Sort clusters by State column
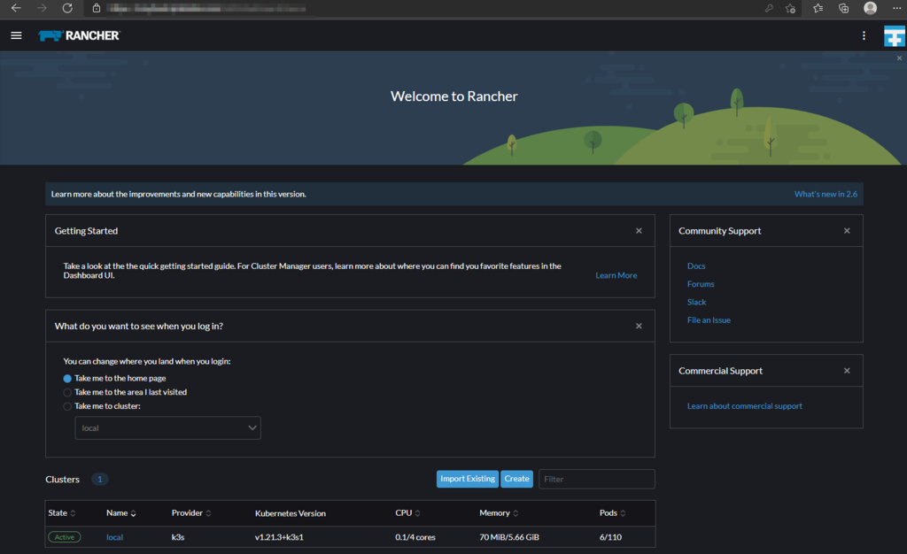Viewport: 907px width, 554px height. (x=61, y=513)
